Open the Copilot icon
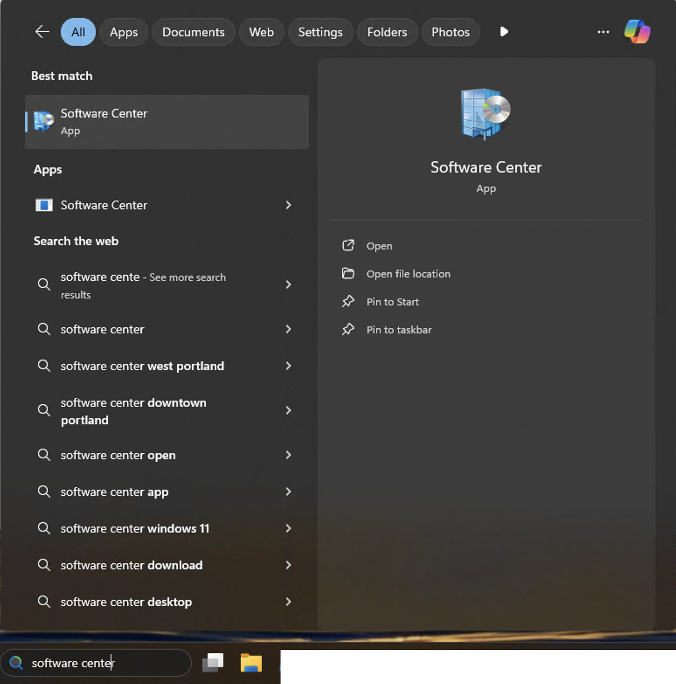The height and width of the screenshot is (684, 676). pos(637,32)
